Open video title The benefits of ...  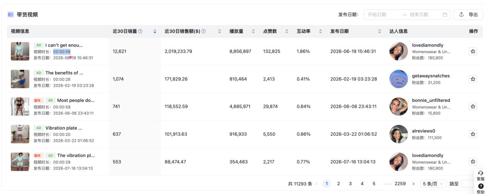pos(64,73)
